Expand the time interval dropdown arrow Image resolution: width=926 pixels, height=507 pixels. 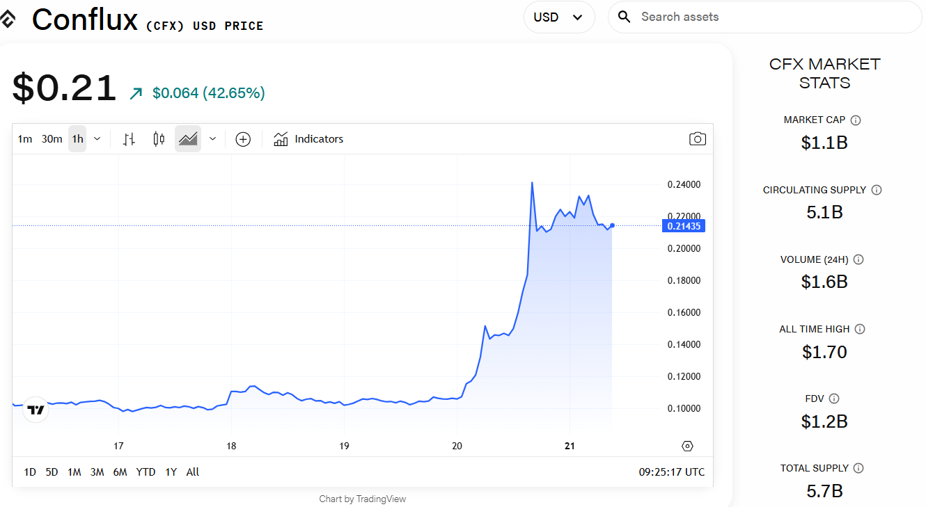(x=97, y=139)
